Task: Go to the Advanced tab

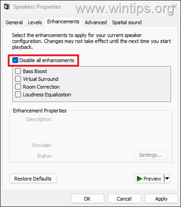Action: click(x=96, y=22)
